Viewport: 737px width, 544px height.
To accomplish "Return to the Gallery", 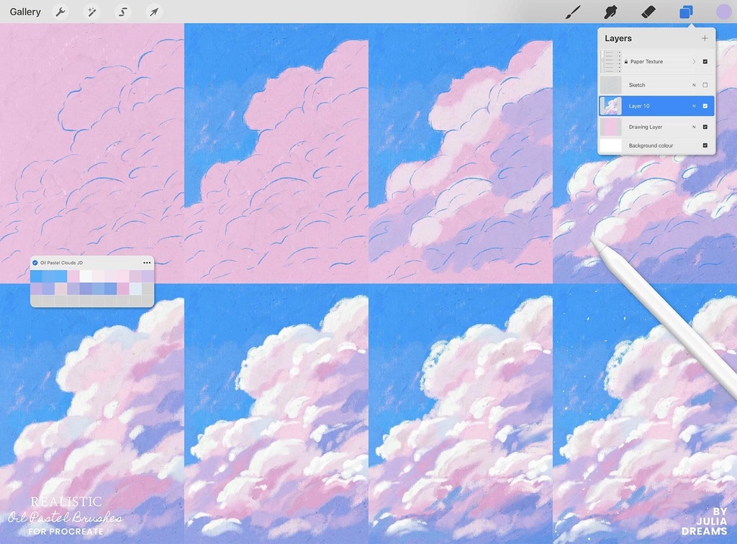I will pos(24,12).
